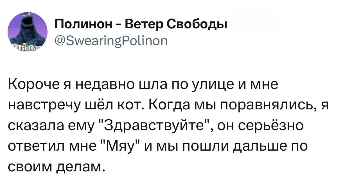361x191 pixels.
Task: Open the @SwearingPolinon handle
Action: click(x=111, y=42)
